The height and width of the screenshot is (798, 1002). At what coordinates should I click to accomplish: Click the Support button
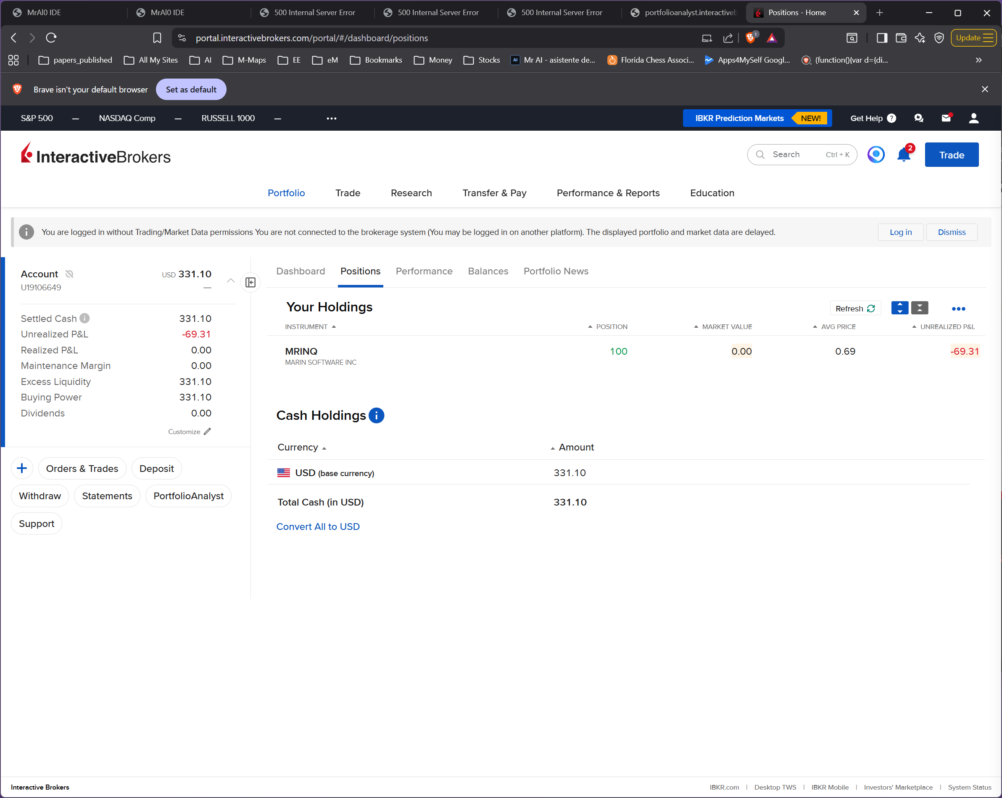[x=36, y=523]
